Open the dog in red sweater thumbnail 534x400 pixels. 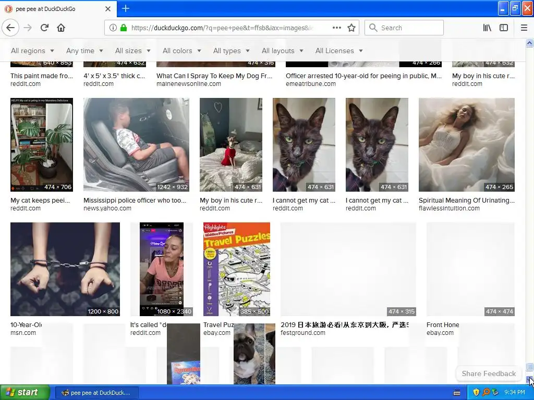tap(231, 145)
